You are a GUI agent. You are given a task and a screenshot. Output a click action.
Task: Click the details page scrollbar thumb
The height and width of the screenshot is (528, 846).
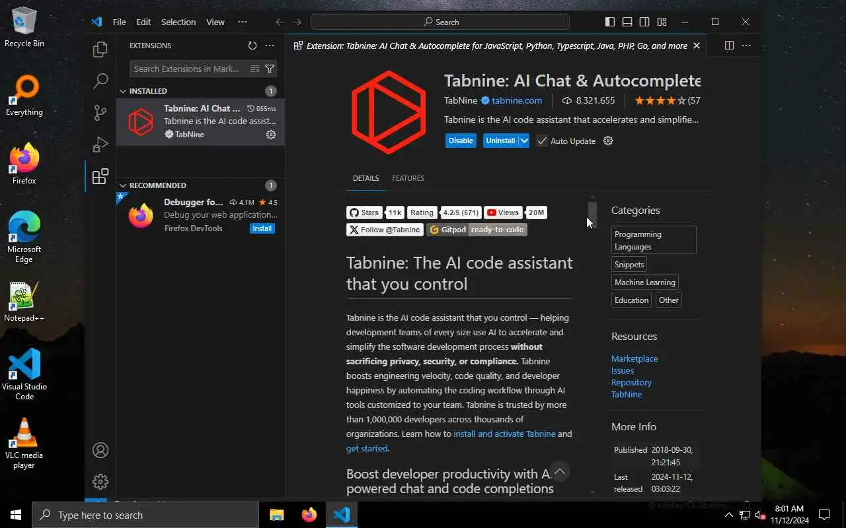coord(592,214)
